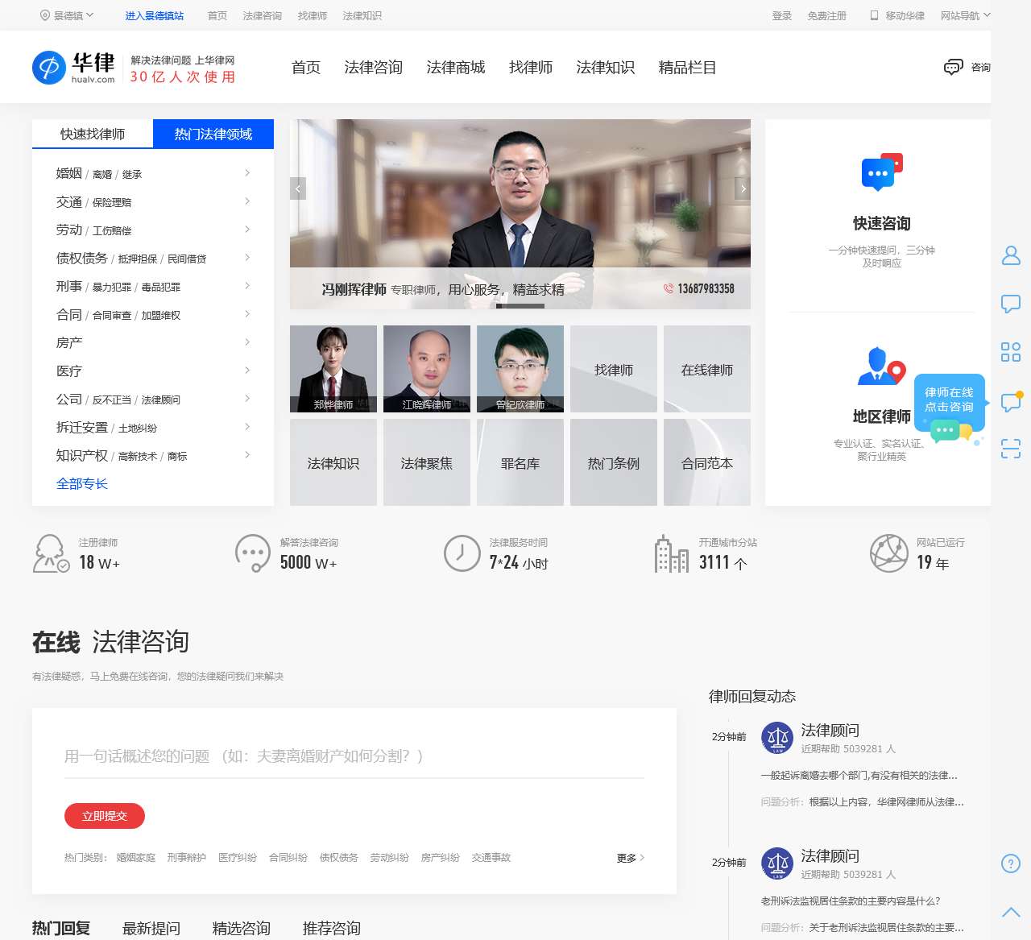
Task: Switch to the 快速找律师 tab
Action: (x=93, y=134)
